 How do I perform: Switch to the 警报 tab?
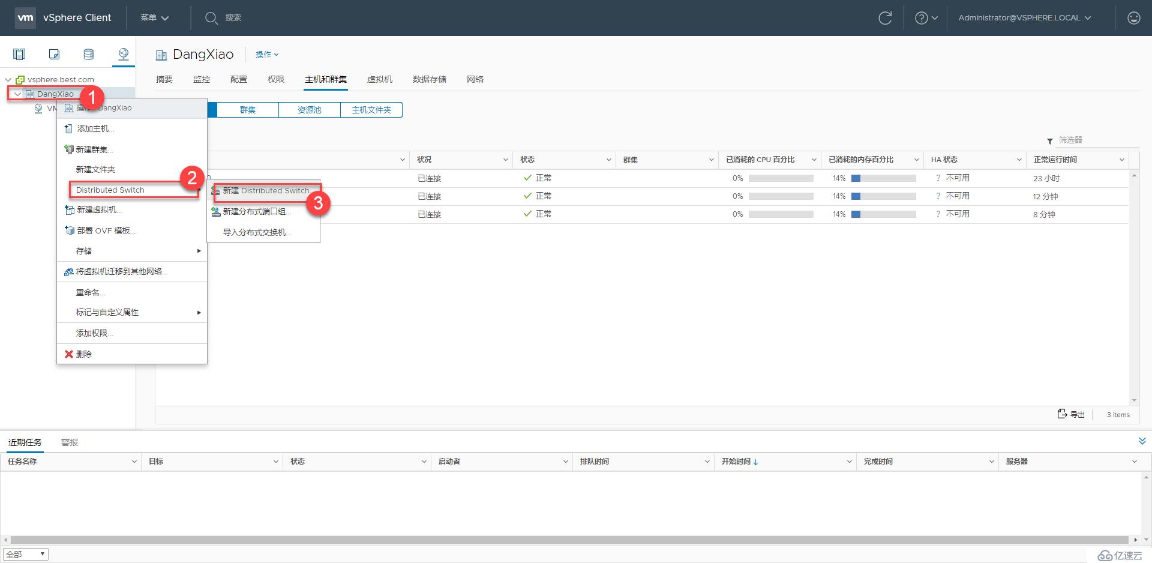click(x=70, y=442)
